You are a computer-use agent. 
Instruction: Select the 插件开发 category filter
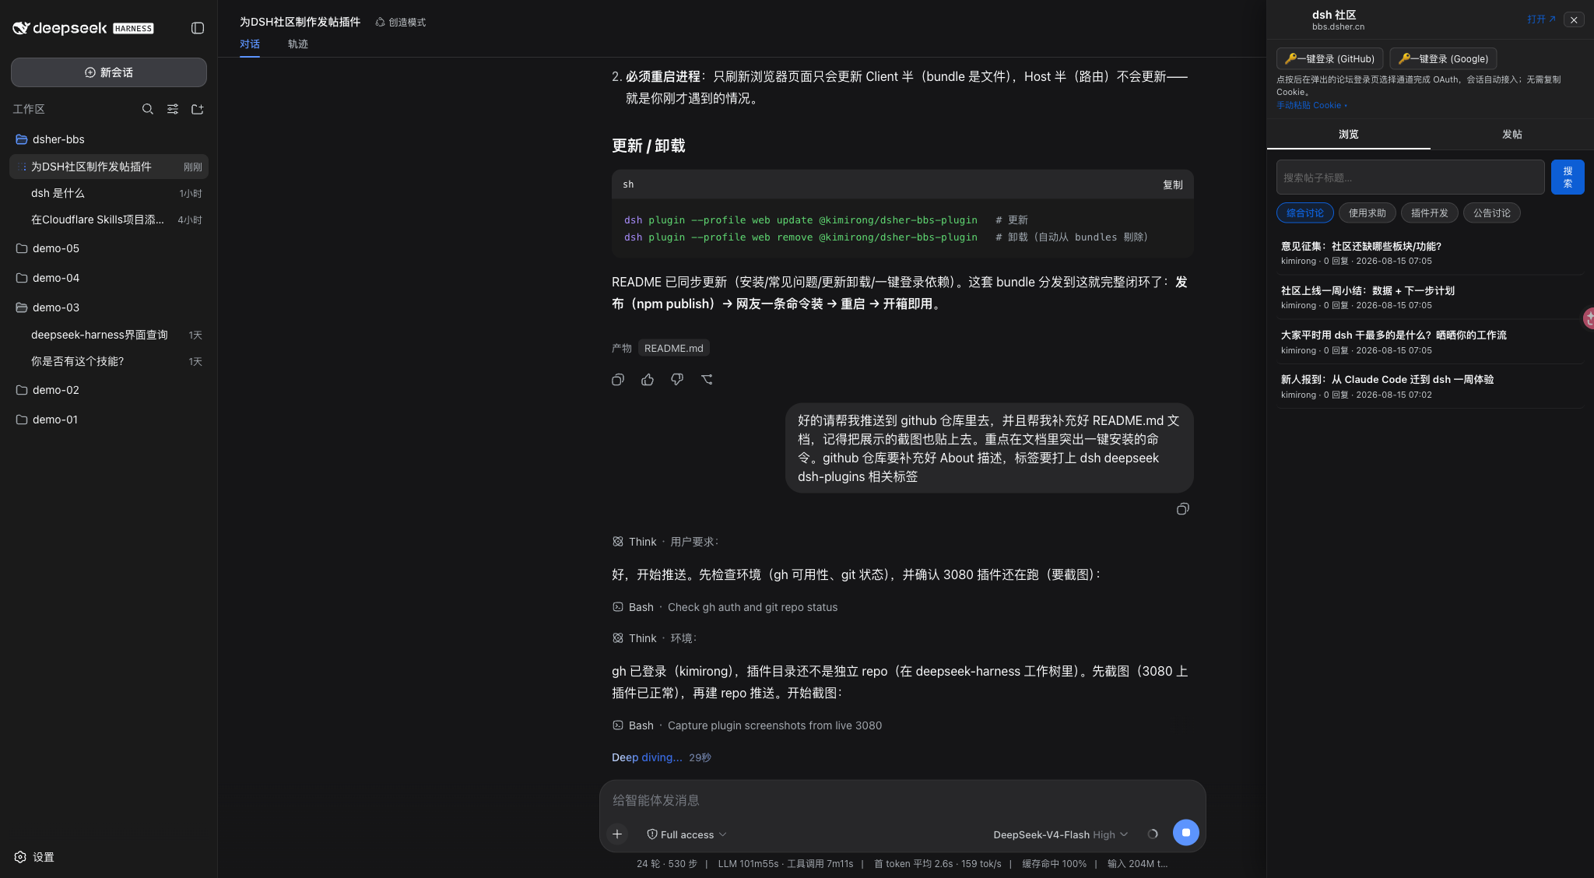pos(1430,213)
